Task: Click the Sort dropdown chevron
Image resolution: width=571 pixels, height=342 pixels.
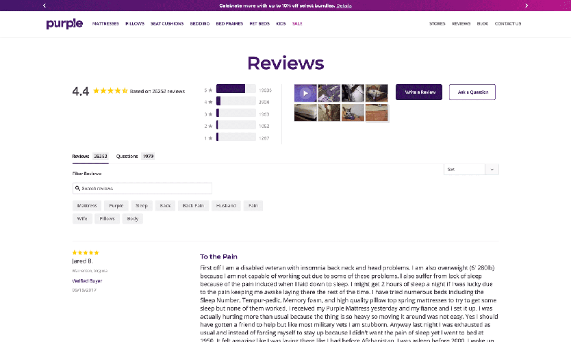Action: [x=492, y=170]
